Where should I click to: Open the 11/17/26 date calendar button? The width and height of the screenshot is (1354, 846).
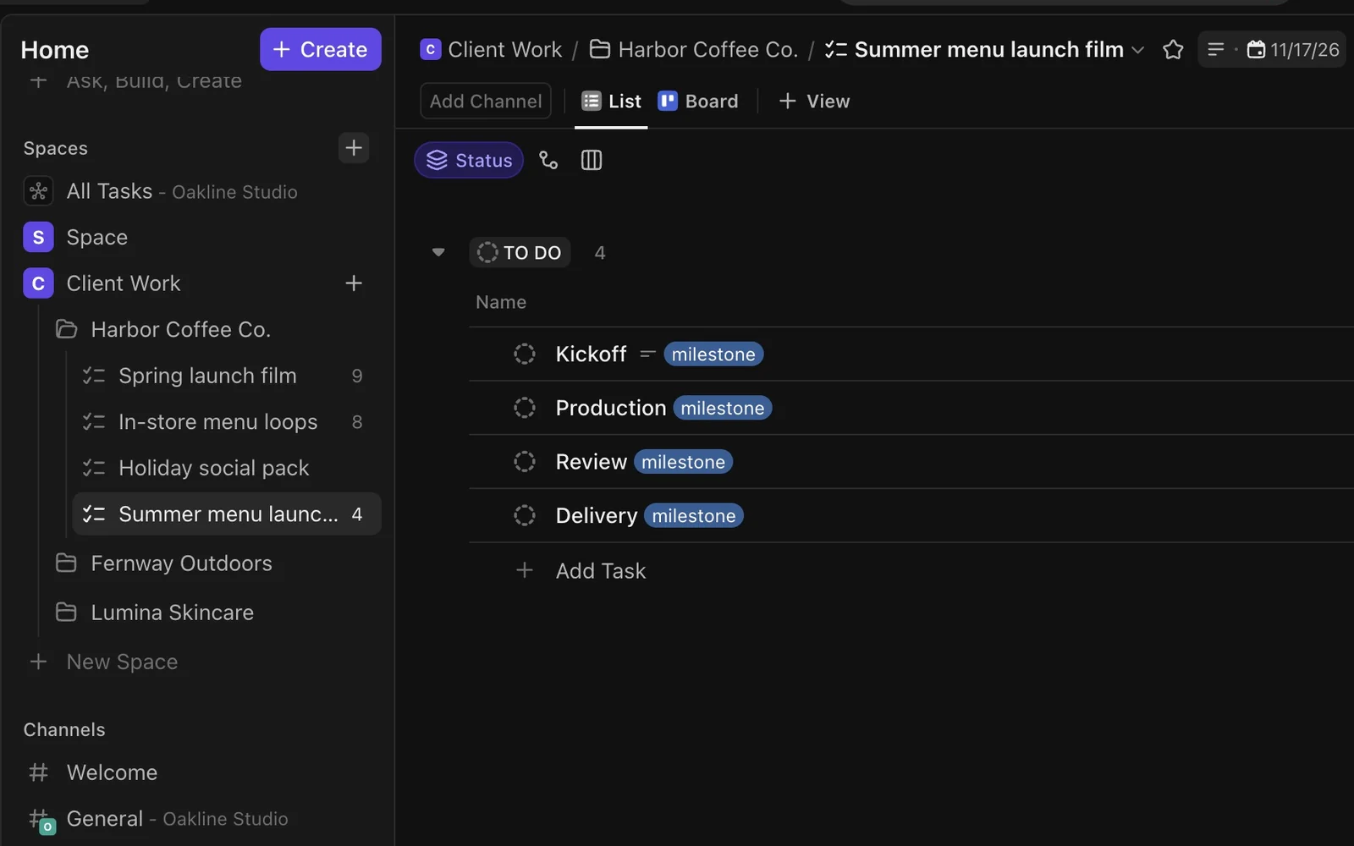point(1293,50)
